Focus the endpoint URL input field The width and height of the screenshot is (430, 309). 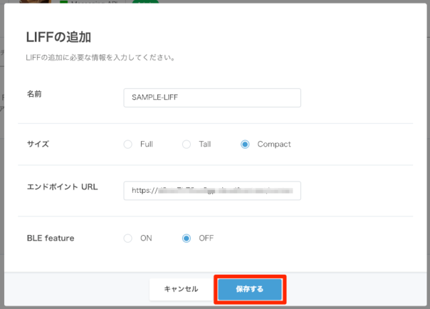tap(212, 191)
